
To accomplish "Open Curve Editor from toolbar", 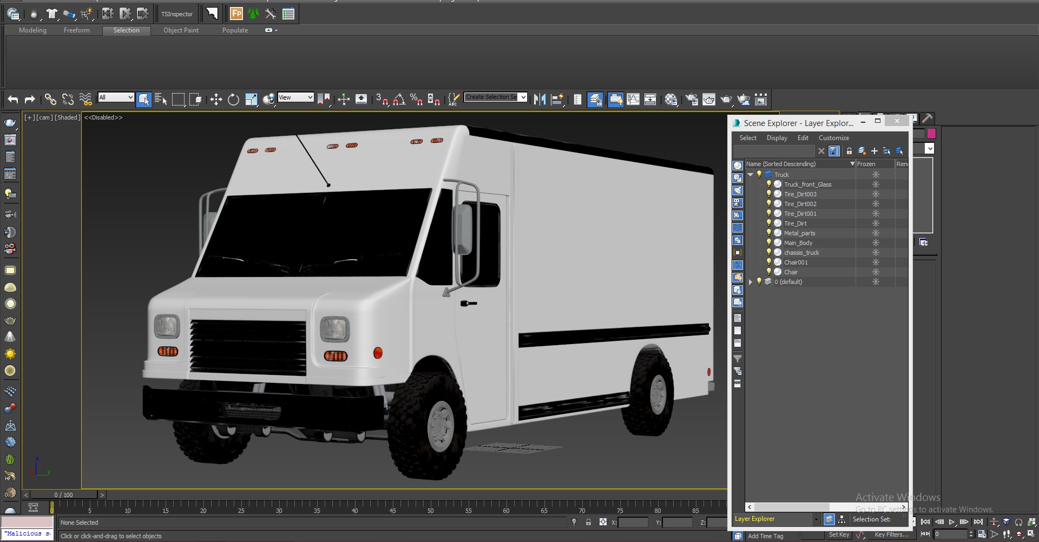I will click(633, 99).
